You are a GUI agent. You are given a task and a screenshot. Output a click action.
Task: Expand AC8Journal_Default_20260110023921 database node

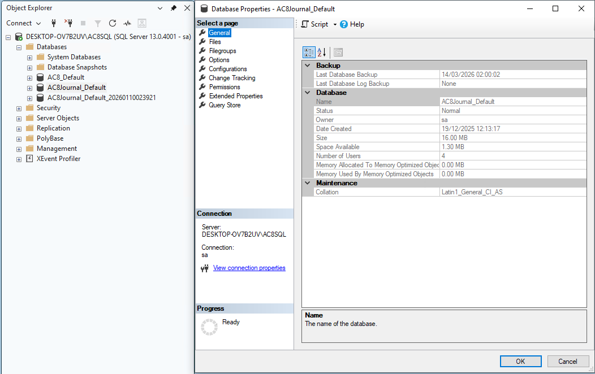point(29,98)
